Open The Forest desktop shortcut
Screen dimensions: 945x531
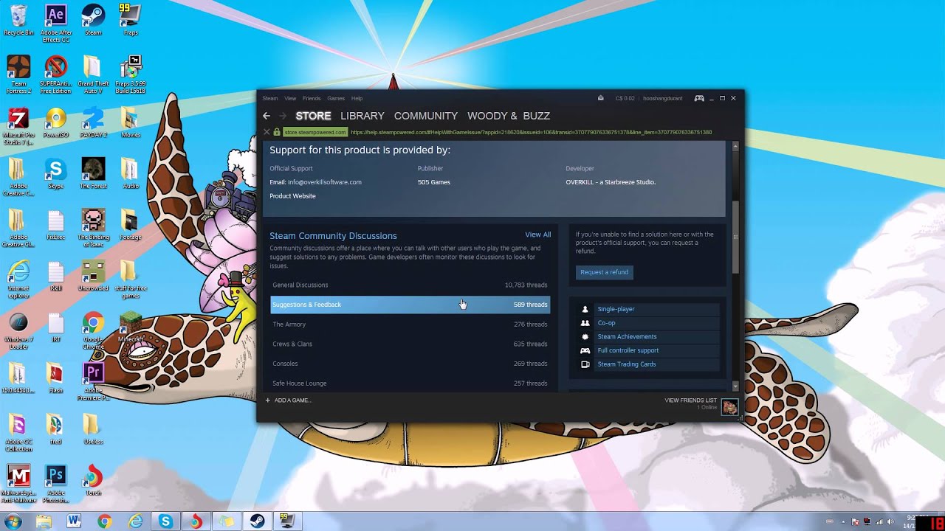pos(93,173)
